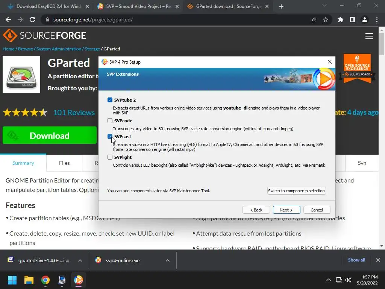The height and width of the screenshot is (289, 385).
Task: Enable the SVPlight extension checkbox
Action: pyautogui.click(x=110, y=157)
